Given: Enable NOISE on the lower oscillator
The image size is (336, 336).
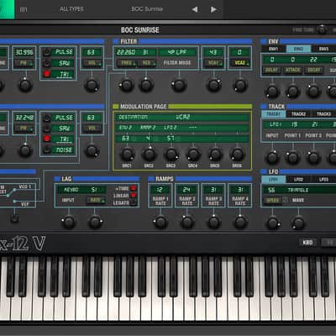Looking at the screenshot, I should pyautogui.click(x=47, y=150).
